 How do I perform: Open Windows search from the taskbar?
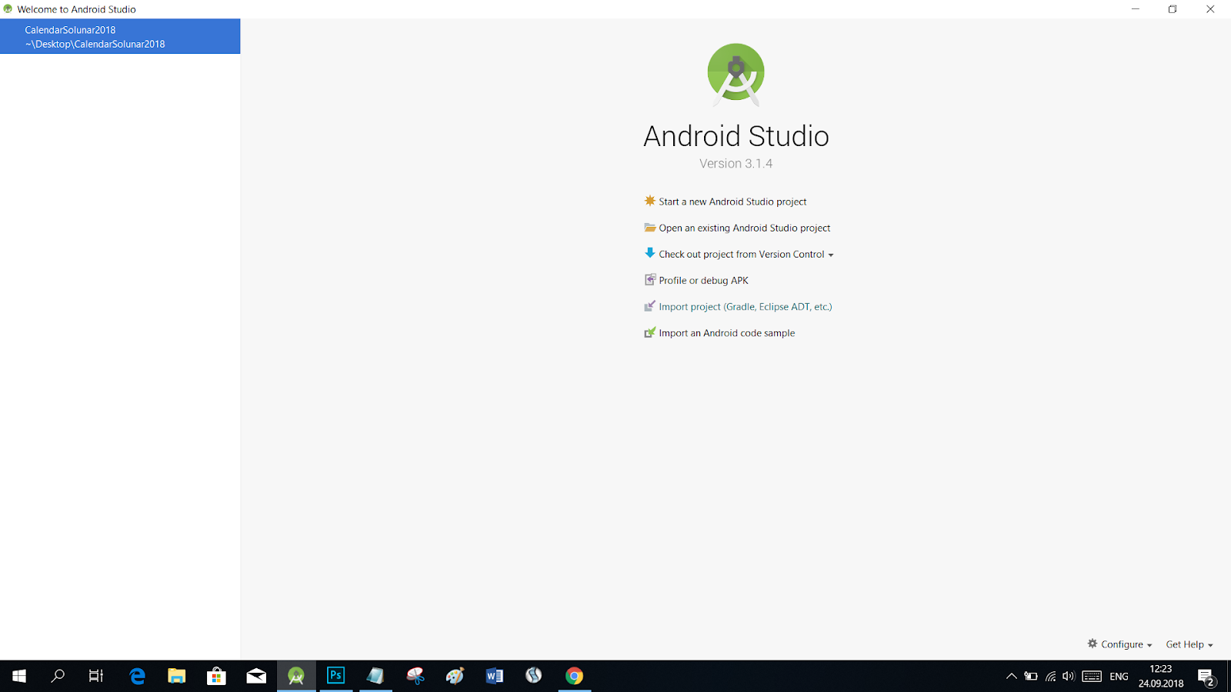coord(58,676)
